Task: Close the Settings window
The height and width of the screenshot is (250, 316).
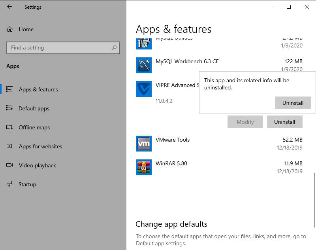Action: tap(307, 7)
